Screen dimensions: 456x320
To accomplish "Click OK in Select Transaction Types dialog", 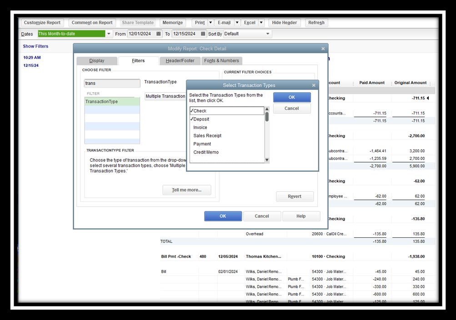I will pyautogui.click(x=291, y=97).
